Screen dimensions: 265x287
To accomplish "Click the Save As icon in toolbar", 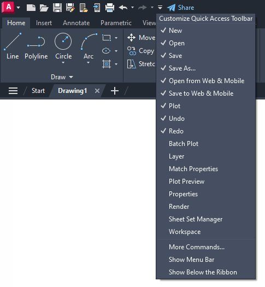I will pos(70,8).
